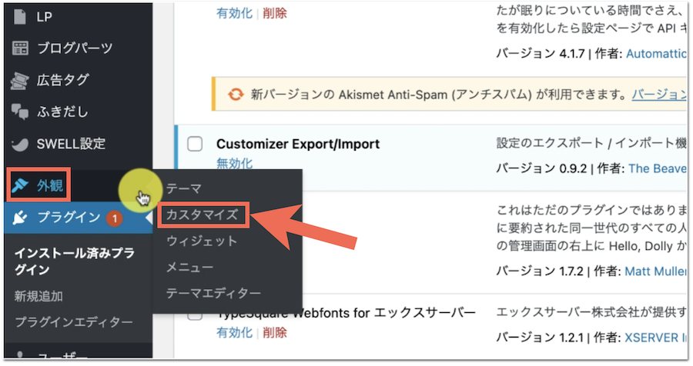
Task: Open テーマ in the flyout menu
Action: coord(183,188)
